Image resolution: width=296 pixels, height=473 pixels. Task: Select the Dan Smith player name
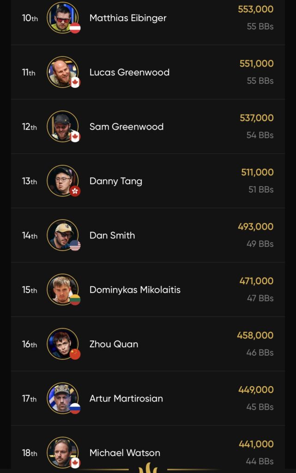pos(112,235)
